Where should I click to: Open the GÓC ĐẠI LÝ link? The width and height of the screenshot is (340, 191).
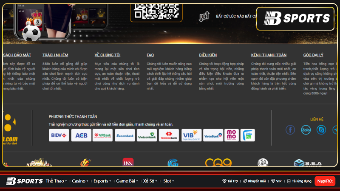[x=313, y=55]
